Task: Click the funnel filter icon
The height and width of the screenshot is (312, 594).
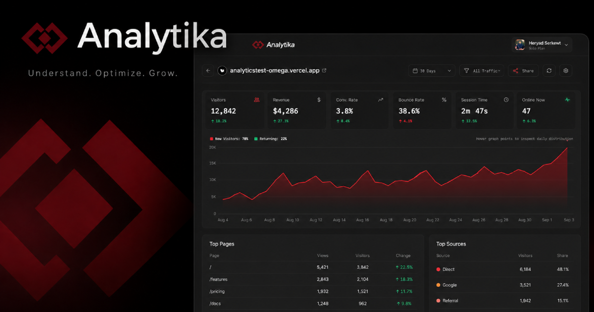Action: pyautogui.click(x=466, y=71)
